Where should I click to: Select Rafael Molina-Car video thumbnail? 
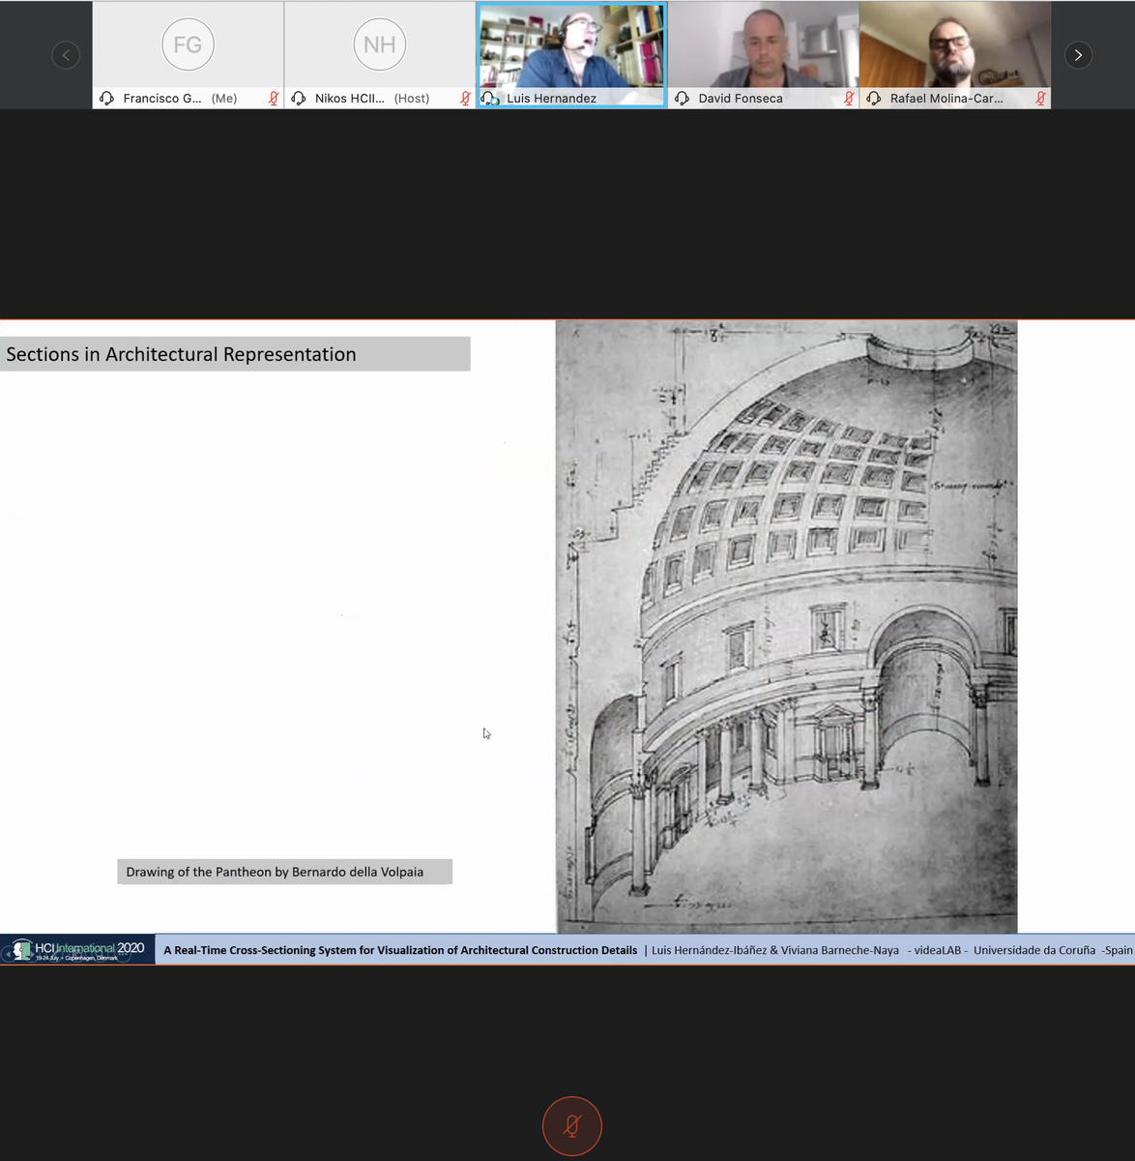pos(955,54)
